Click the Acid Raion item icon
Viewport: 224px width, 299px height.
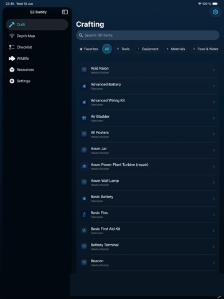[84, 70]
